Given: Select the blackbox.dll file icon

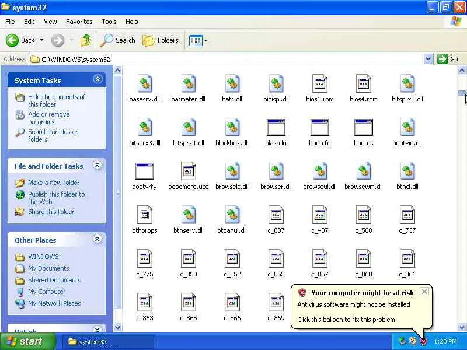Looking at the screenshot, I should pos(232,127).
